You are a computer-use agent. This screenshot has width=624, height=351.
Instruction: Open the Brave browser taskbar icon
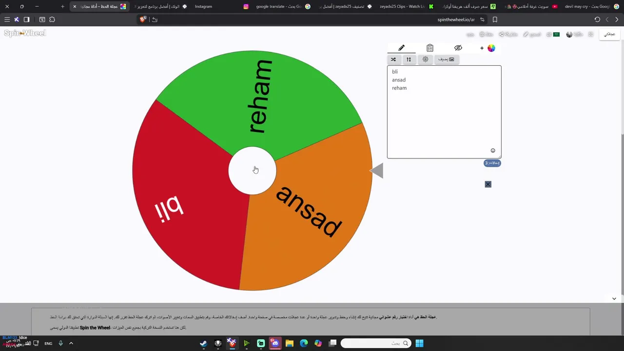click(232, 343)
